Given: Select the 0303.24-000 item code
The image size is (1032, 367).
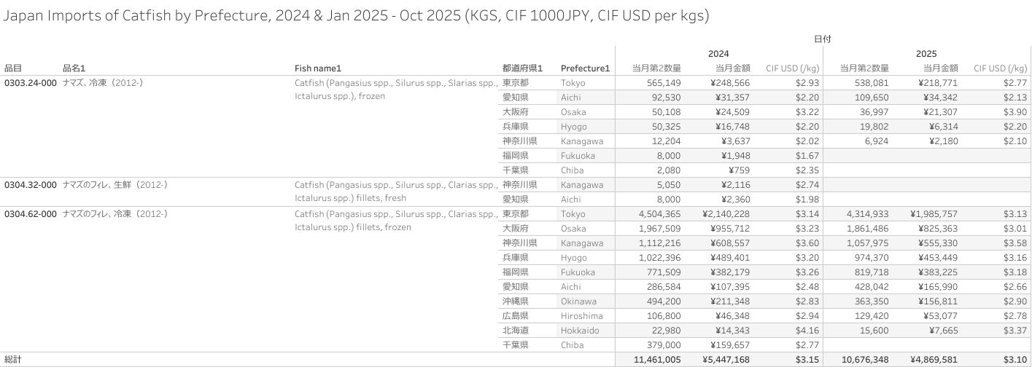Looking at the screenshot, I should coord(31,83).
